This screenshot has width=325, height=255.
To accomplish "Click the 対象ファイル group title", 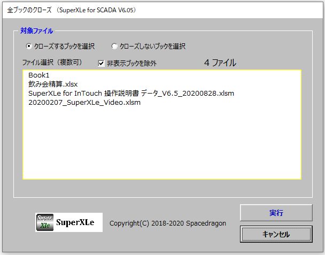I will coord(37,30).
